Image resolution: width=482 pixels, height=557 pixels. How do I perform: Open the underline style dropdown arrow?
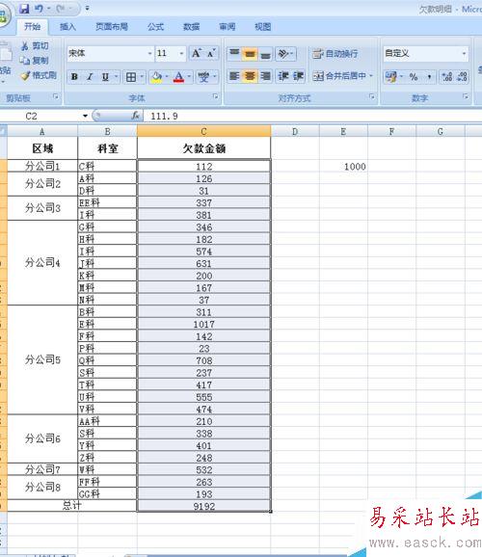pyautogui.click(x=117, y=76)
